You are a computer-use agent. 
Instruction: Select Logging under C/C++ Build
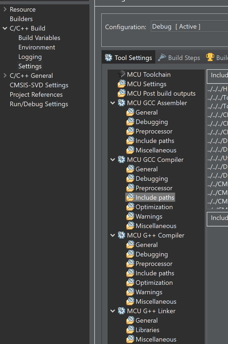[x=30, y=57]
